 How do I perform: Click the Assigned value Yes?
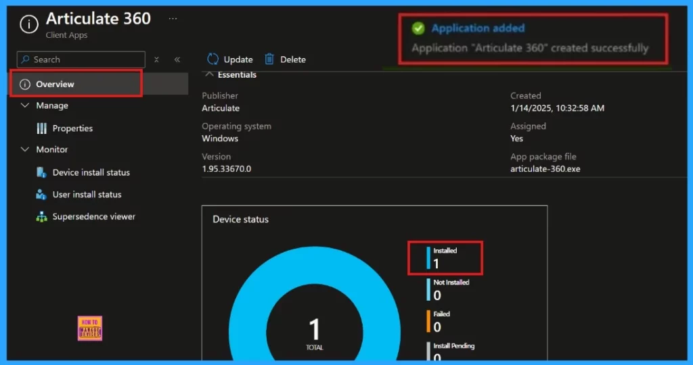click(516, 139)
